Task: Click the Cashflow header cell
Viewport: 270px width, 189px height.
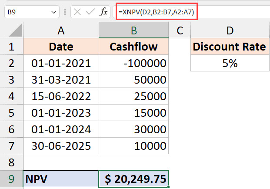Action: (133, 47)
